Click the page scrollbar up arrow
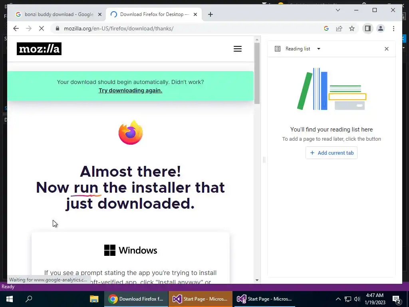 point(257,40)
